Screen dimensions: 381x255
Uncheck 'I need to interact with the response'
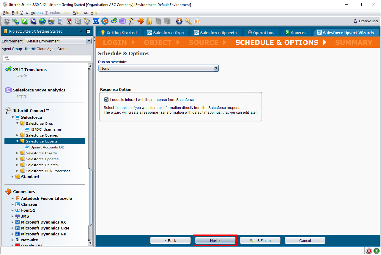(106, 100)
